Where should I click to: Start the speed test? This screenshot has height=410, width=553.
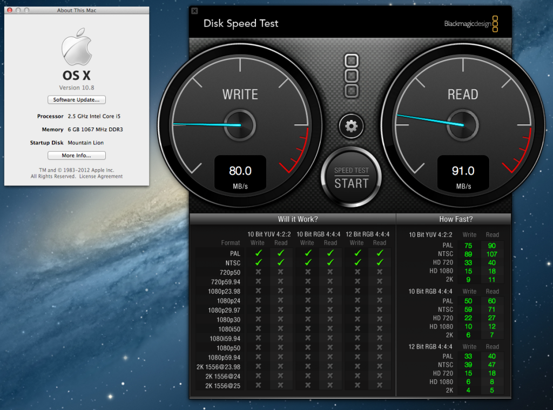click(x=351, y=178)
